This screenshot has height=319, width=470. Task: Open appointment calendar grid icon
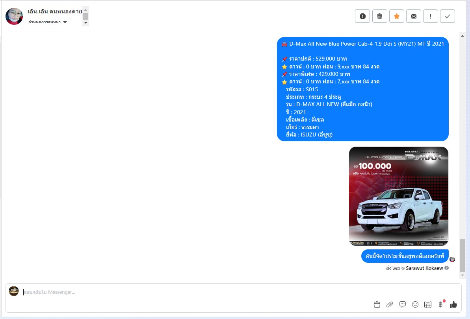tap(428, 304)
